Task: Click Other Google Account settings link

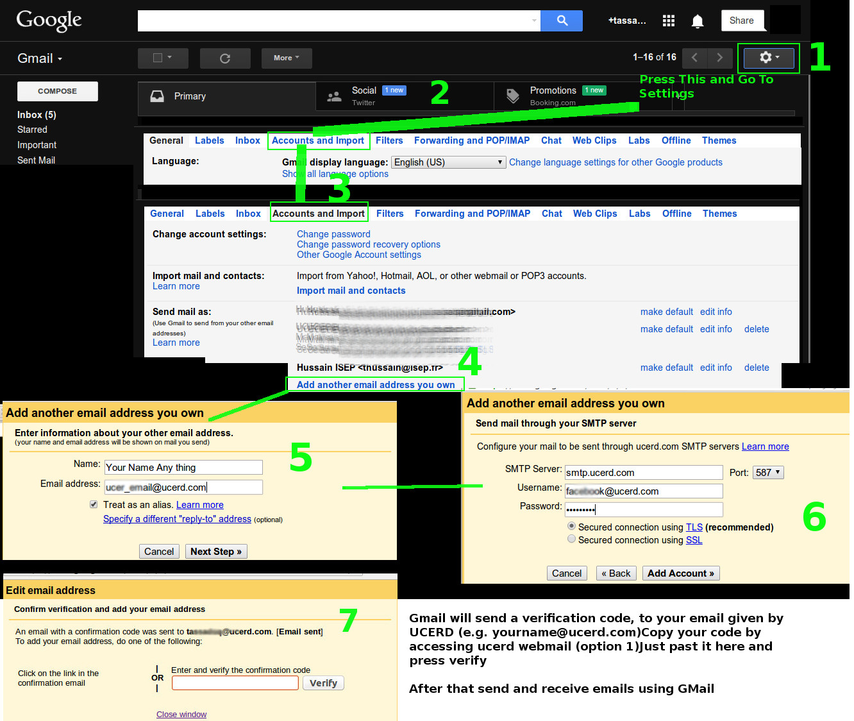Action: [359, 255]
